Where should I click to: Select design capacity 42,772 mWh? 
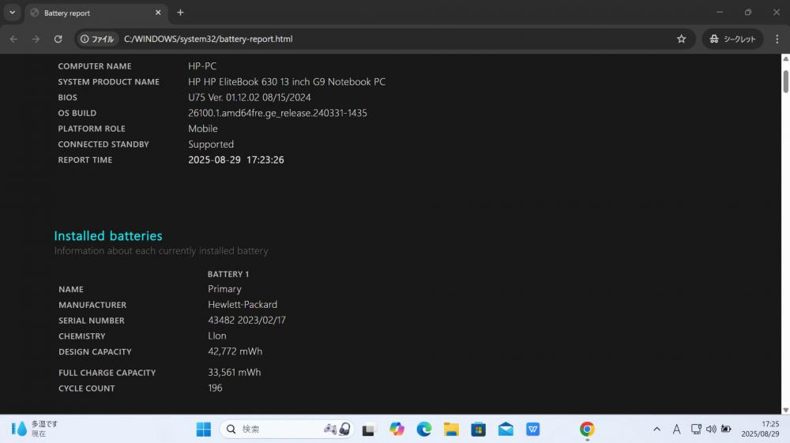coord(235,351)
